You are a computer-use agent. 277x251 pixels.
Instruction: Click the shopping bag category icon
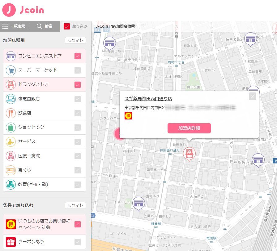(11, 128)
